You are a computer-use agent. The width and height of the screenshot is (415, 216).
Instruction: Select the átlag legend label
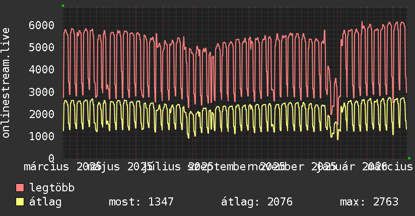45,202
